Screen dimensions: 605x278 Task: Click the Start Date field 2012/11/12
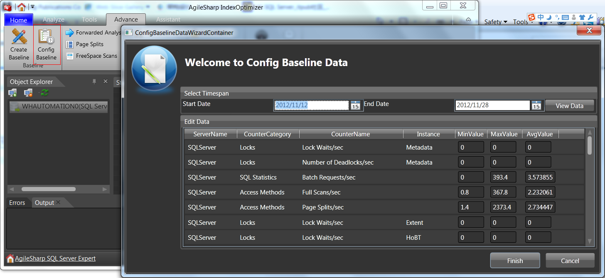[x=311, y=106]
